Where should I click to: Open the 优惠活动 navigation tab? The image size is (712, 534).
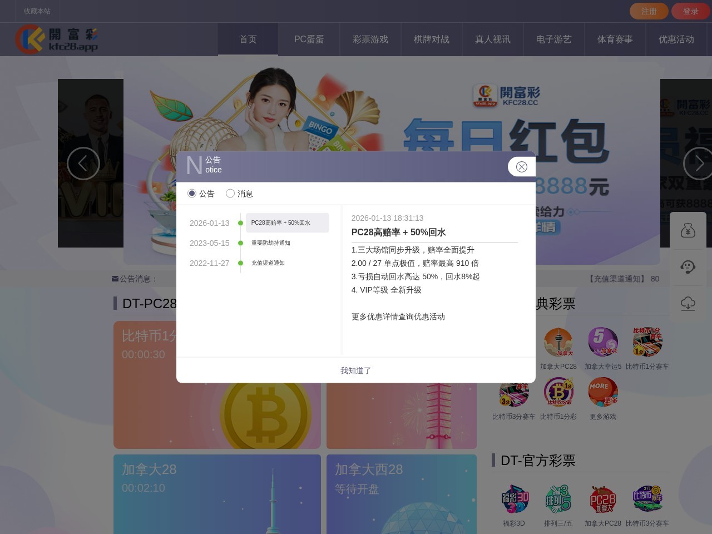pyautogui.click(x=676, y=39)
